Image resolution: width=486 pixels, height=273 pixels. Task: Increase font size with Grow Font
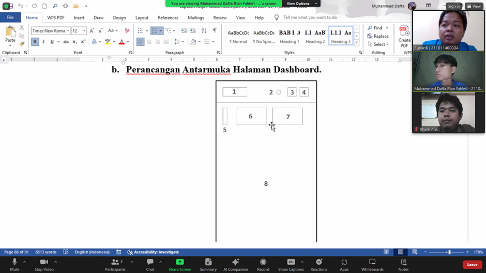coord(92,30)
